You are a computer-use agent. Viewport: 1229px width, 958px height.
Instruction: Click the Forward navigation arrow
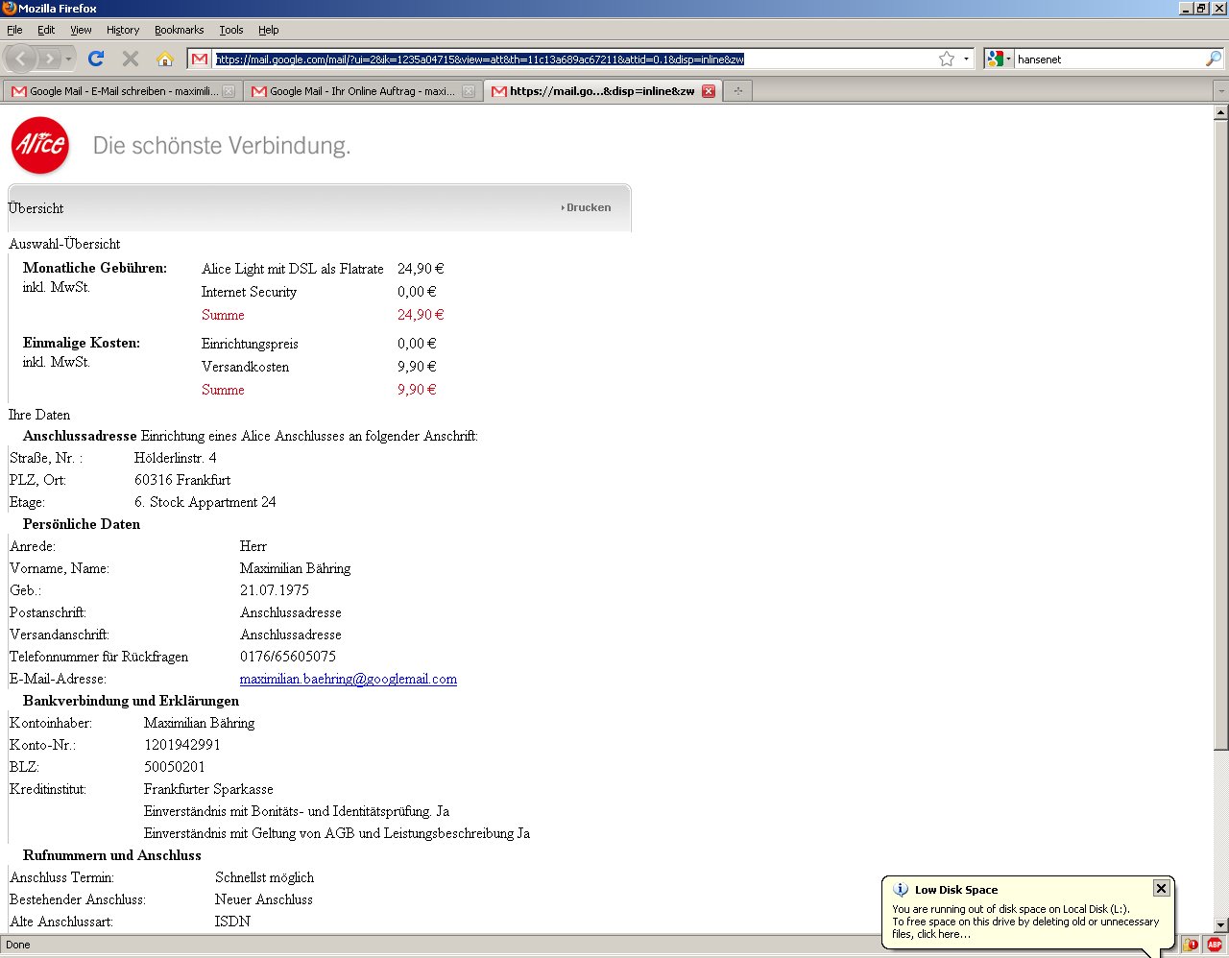(x=50, y=60)
